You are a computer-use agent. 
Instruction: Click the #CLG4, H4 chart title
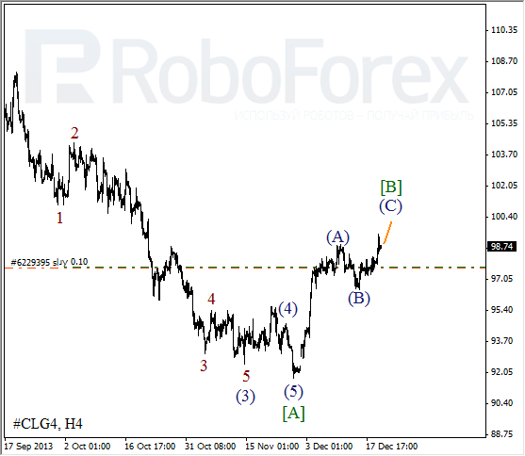pos(47,424)
